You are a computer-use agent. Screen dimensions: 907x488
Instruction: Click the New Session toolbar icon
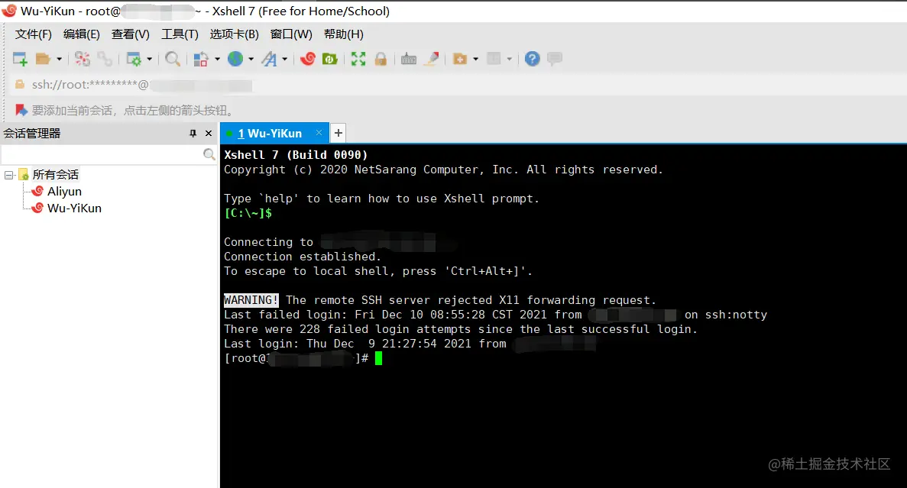click(x=20, y=58)
